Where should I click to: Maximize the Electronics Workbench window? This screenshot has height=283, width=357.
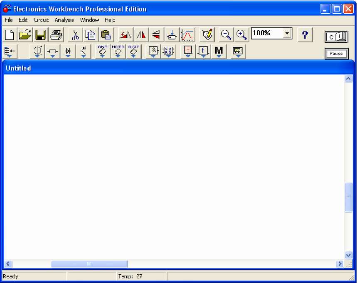coord(337,9)
